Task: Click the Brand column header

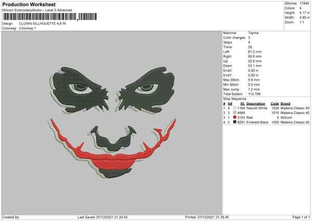Action: 285,104
